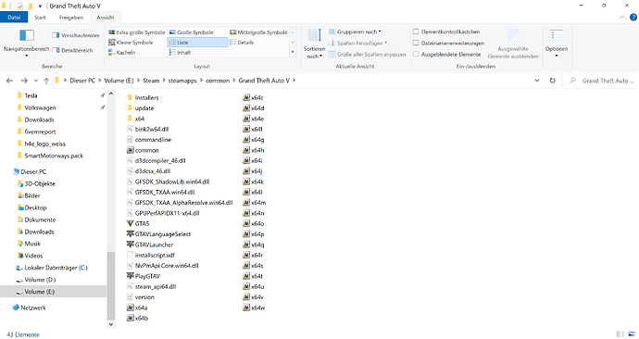
Task: Select the Installers folder
Action: pos(146,98)
